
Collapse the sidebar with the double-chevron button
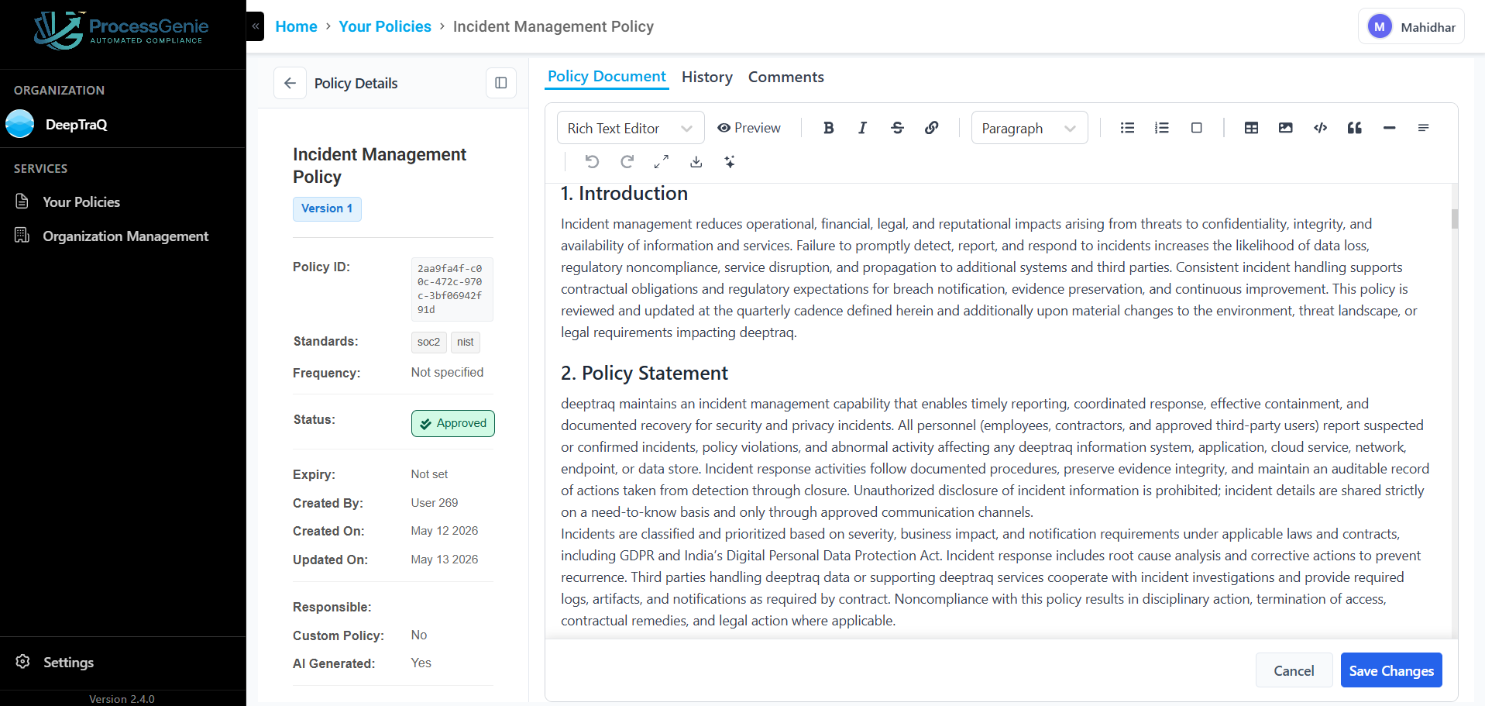coord(255,26)
